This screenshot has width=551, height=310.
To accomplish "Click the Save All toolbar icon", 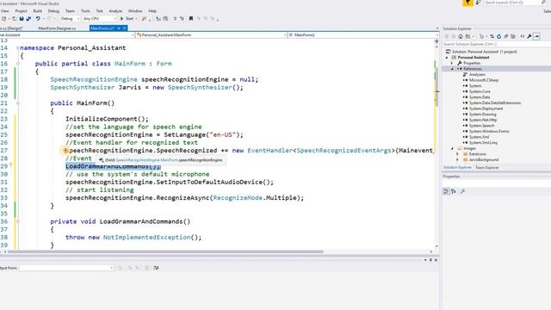I will [x=28, y=19].
